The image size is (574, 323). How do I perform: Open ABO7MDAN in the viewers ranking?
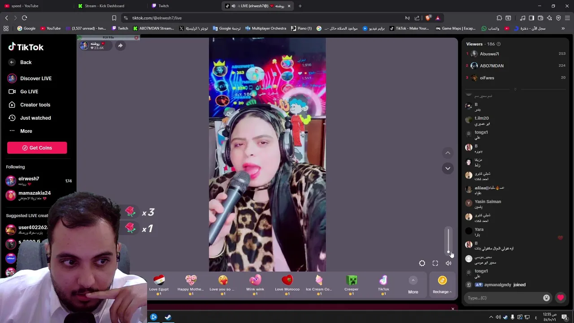(x=491, y=66)
